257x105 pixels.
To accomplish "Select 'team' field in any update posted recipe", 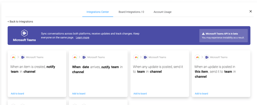I will 141,72.
